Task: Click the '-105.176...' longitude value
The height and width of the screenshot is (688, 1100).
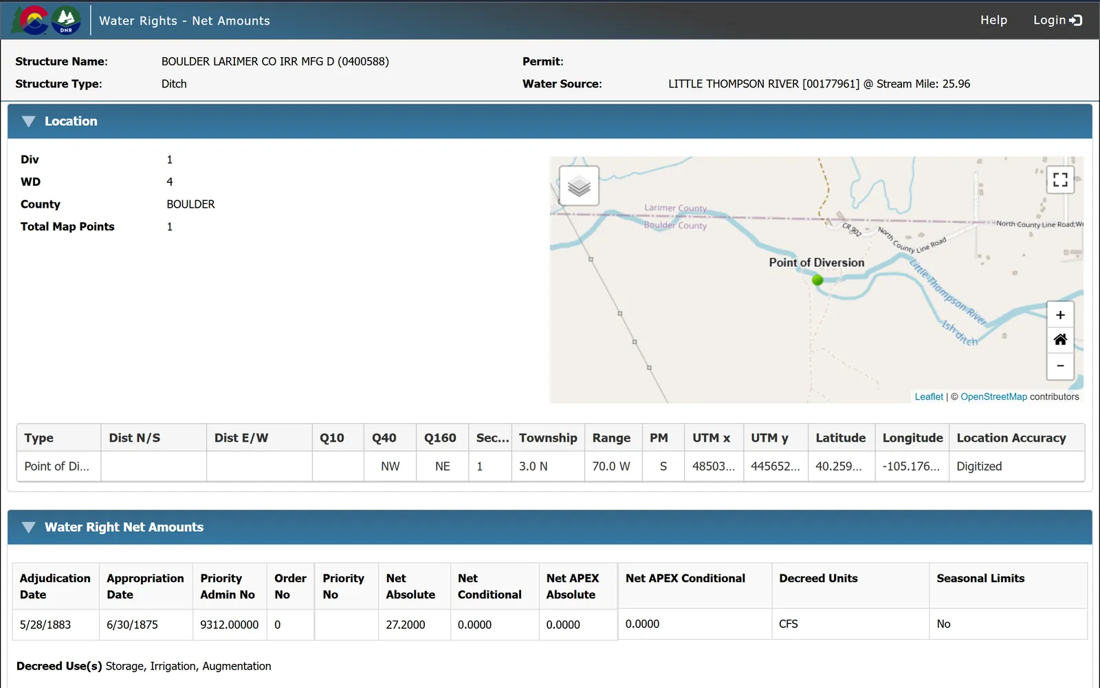Action: (912, 466)
